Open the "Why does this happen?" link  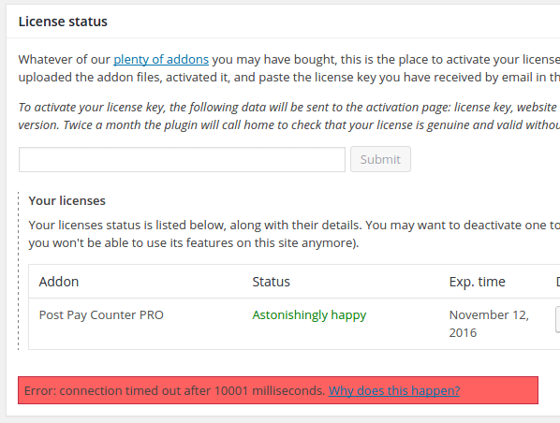394,390
